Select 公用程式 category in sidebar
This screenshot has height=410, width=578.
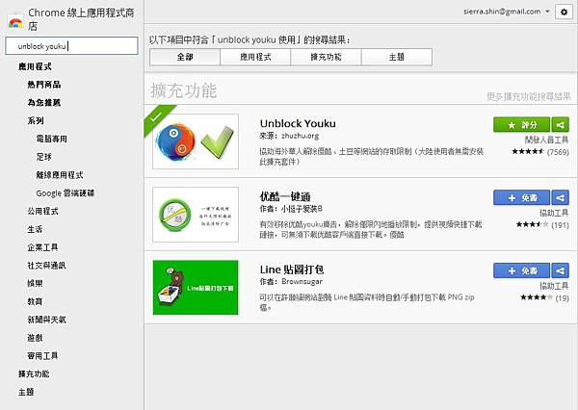(x=42, y=211)
